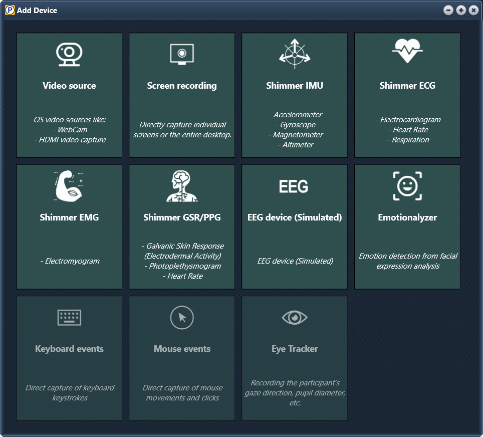Screen dimensions: 483x437
Task: Select the "Keyboard events" title
Action: point(69,349)
